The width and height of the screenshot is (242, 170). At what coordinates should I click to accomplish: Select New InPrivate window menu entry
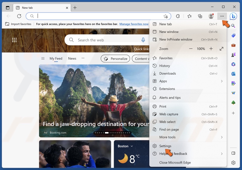(x=188, y=39)
